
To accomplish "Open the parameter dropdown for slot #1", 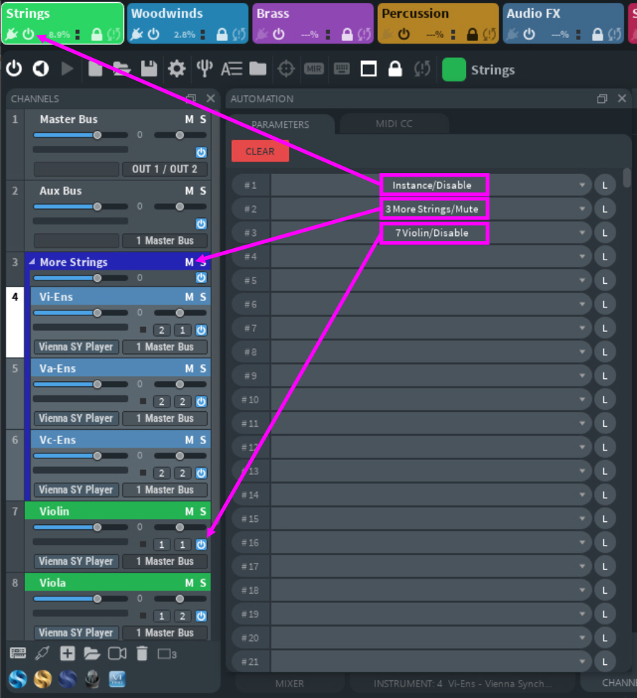I will pyautogui.click(x=583, y=185).
